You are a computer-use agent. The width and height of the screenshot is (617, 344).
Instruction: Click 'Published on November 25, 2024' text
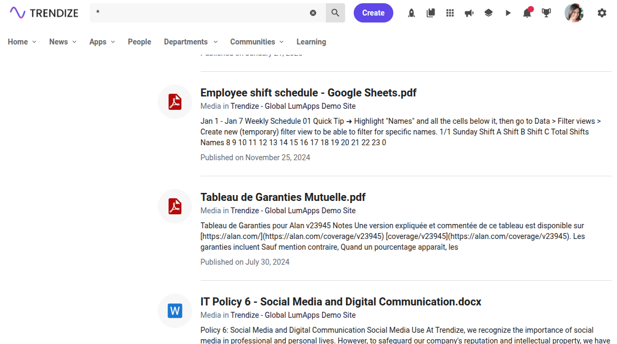(x=255, y=158)
